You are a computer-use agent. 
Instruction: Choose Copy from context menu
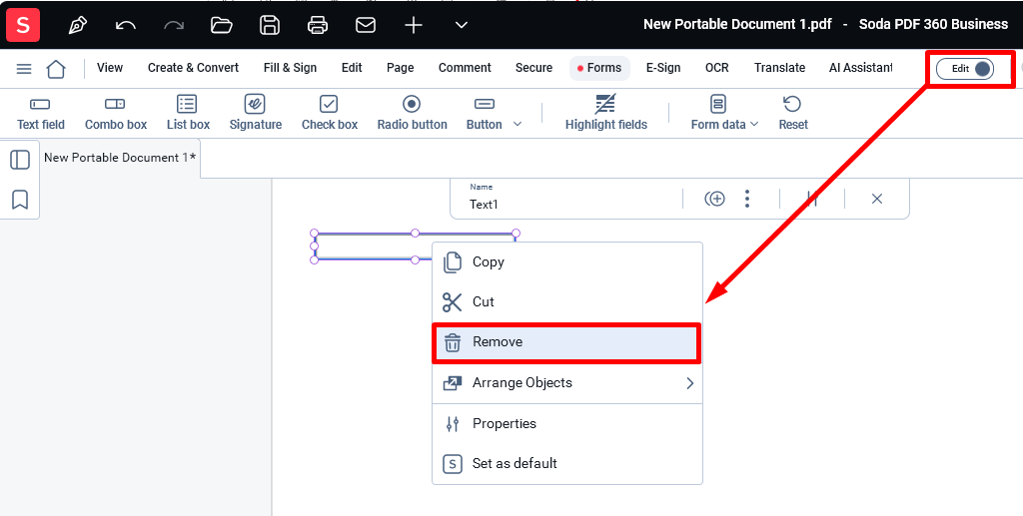pyautogui.click(x=567, y=261)
